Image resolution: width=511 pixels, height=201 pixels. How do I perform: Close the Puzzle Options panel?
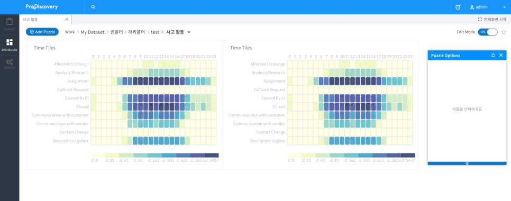pyautogui.click(x=501, y=56)
